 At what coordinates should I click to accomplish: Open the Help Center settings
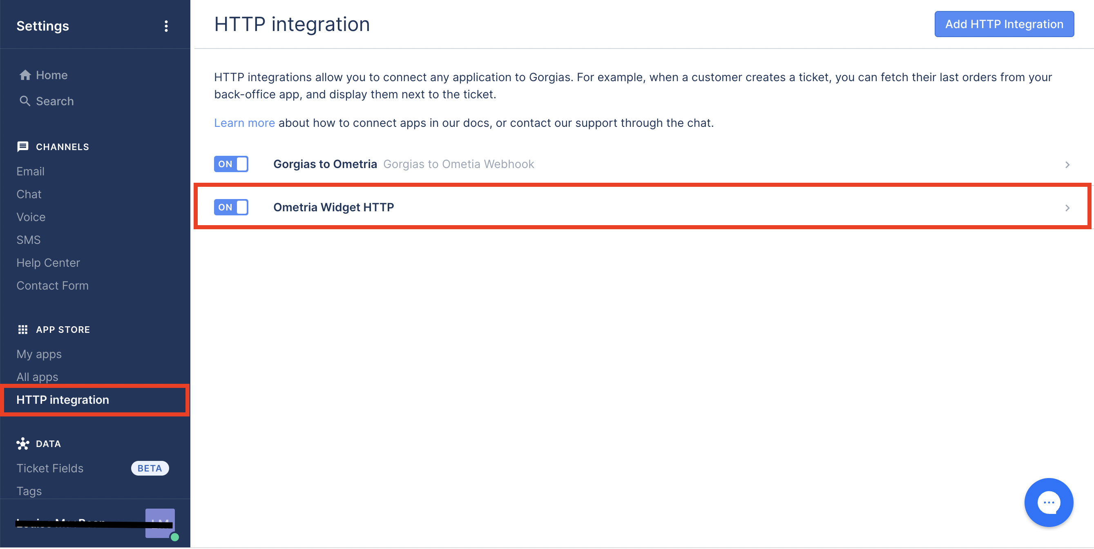(48, 262)
